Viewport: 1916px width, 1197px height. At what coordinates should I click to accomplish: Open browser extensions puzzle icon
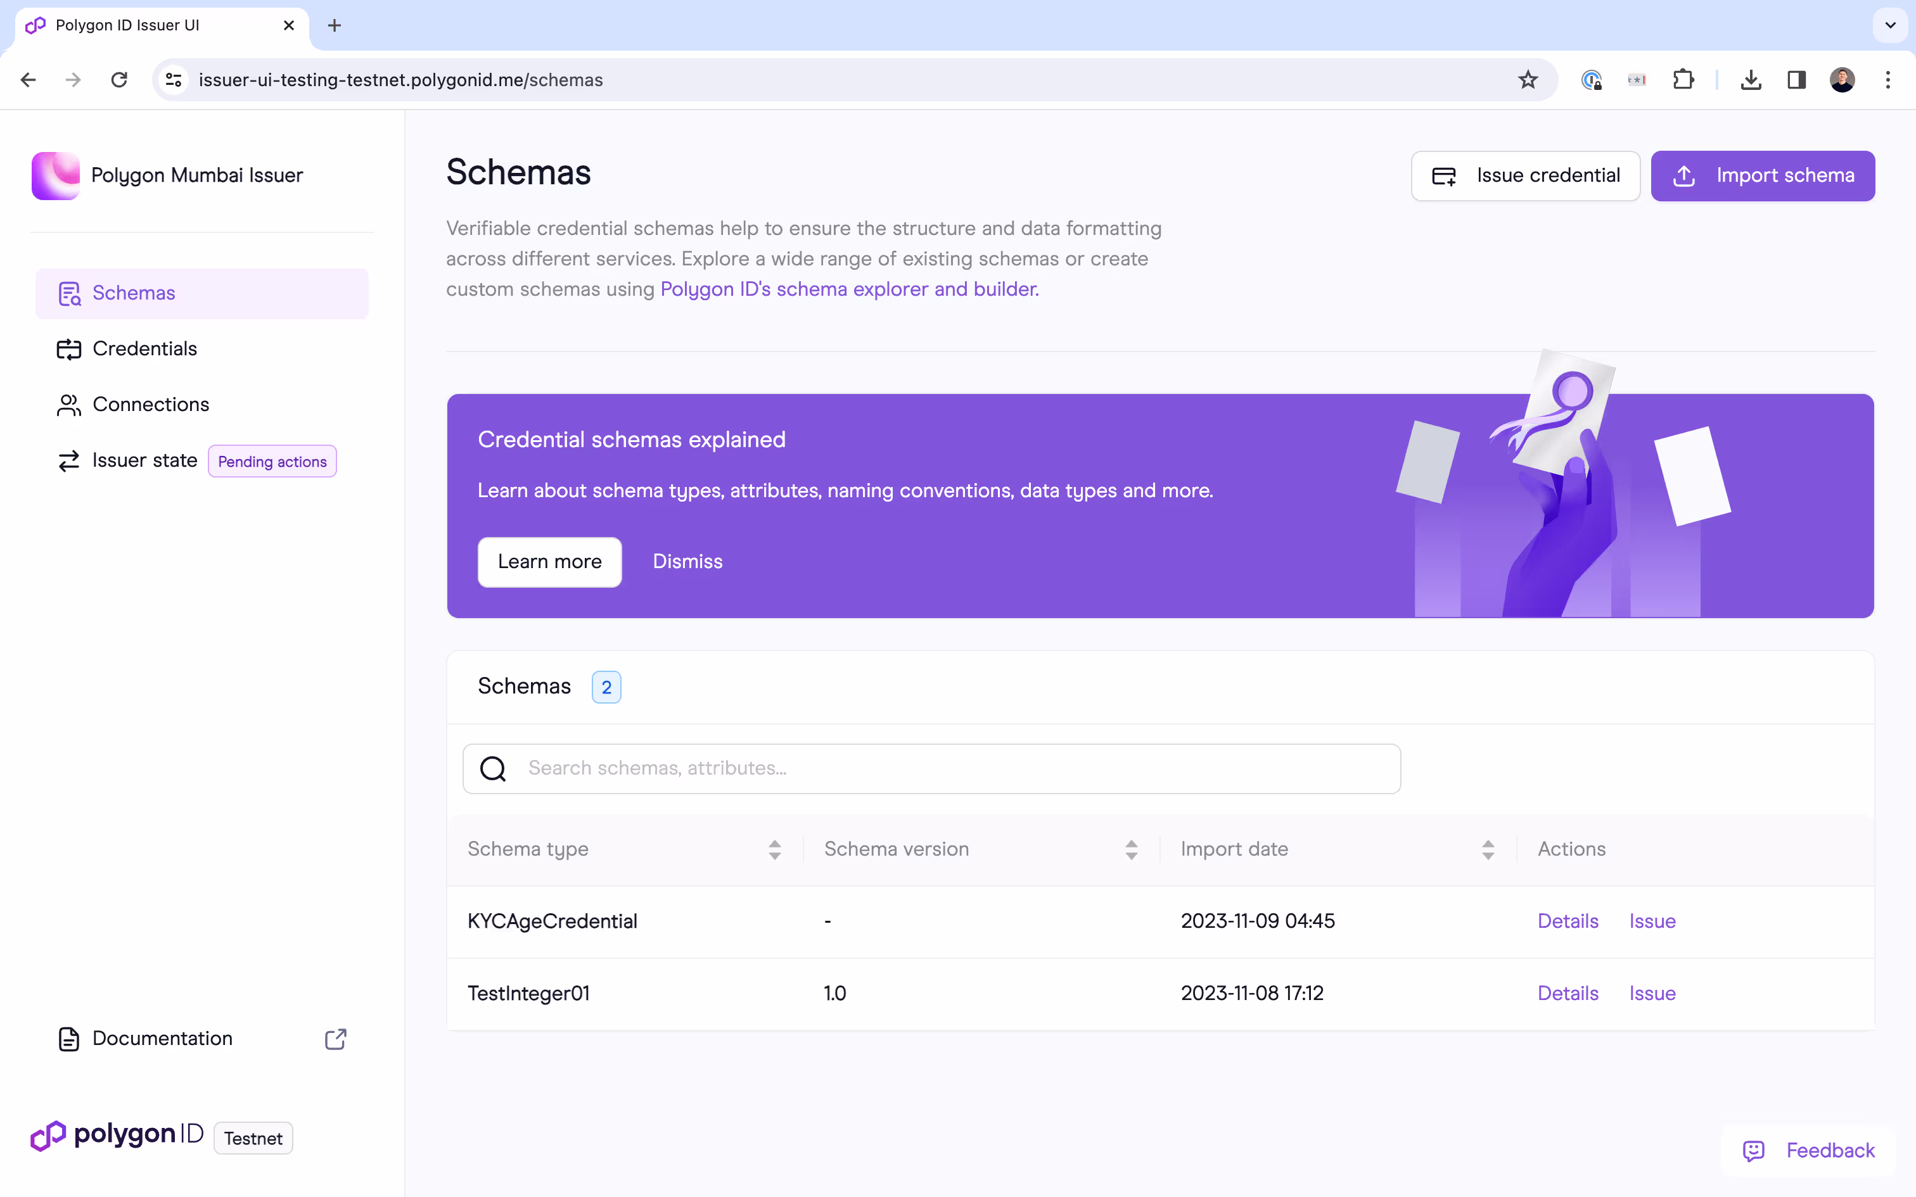(1683, 80)
